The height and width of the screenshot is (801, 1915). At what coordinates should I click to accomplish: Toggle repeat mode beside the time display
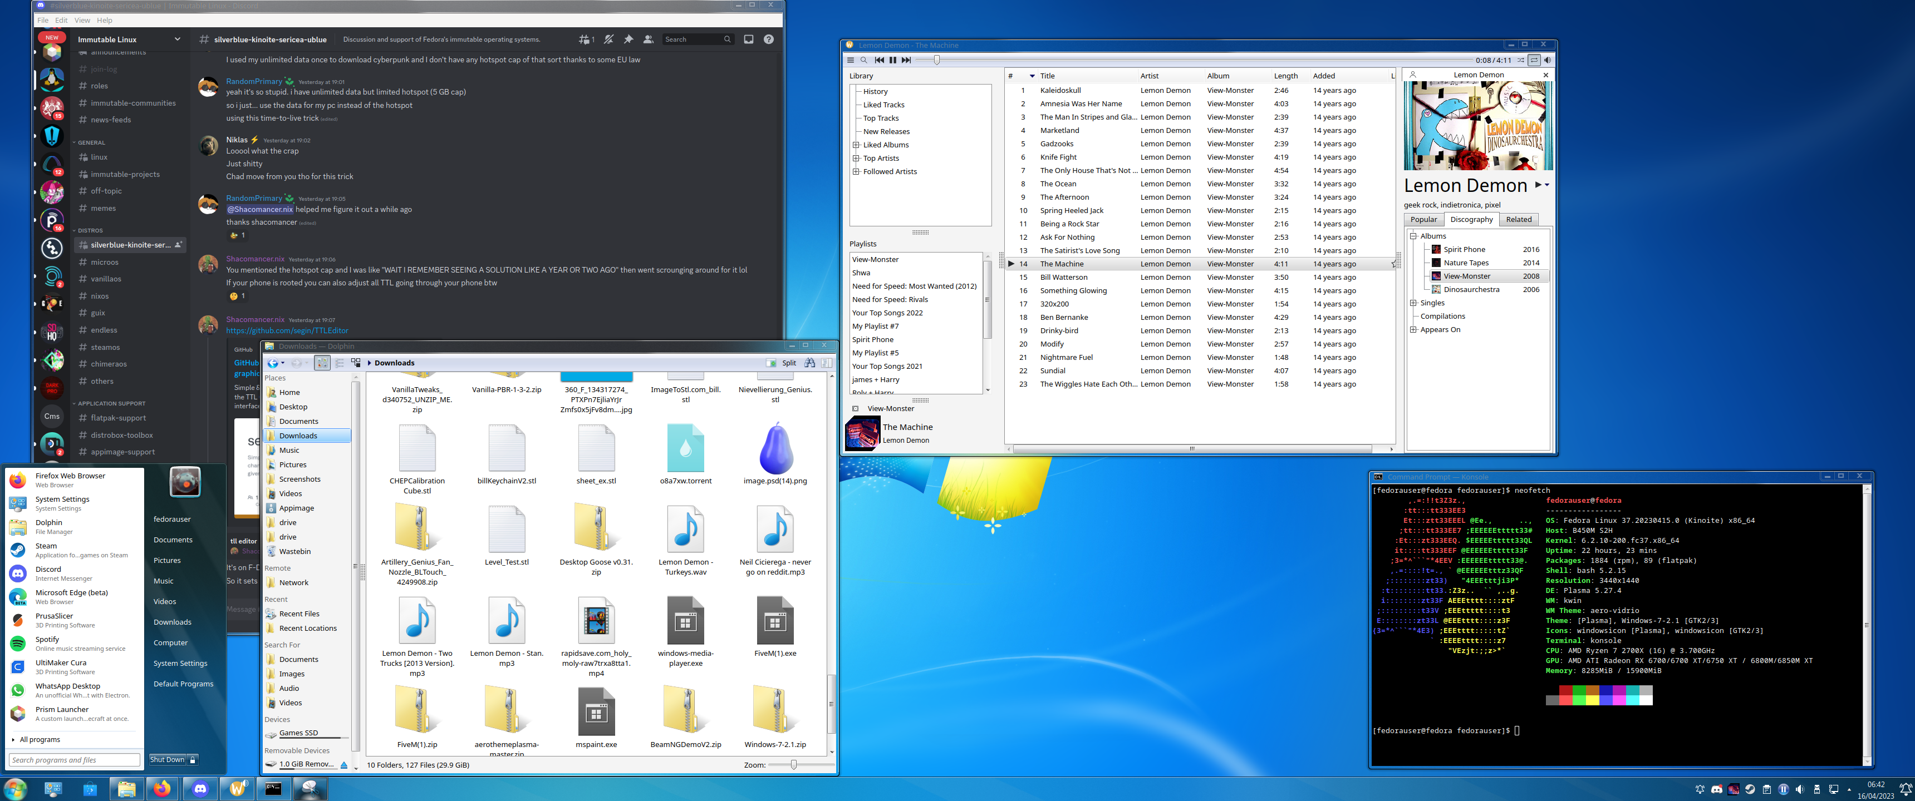tap(1533, 60)
